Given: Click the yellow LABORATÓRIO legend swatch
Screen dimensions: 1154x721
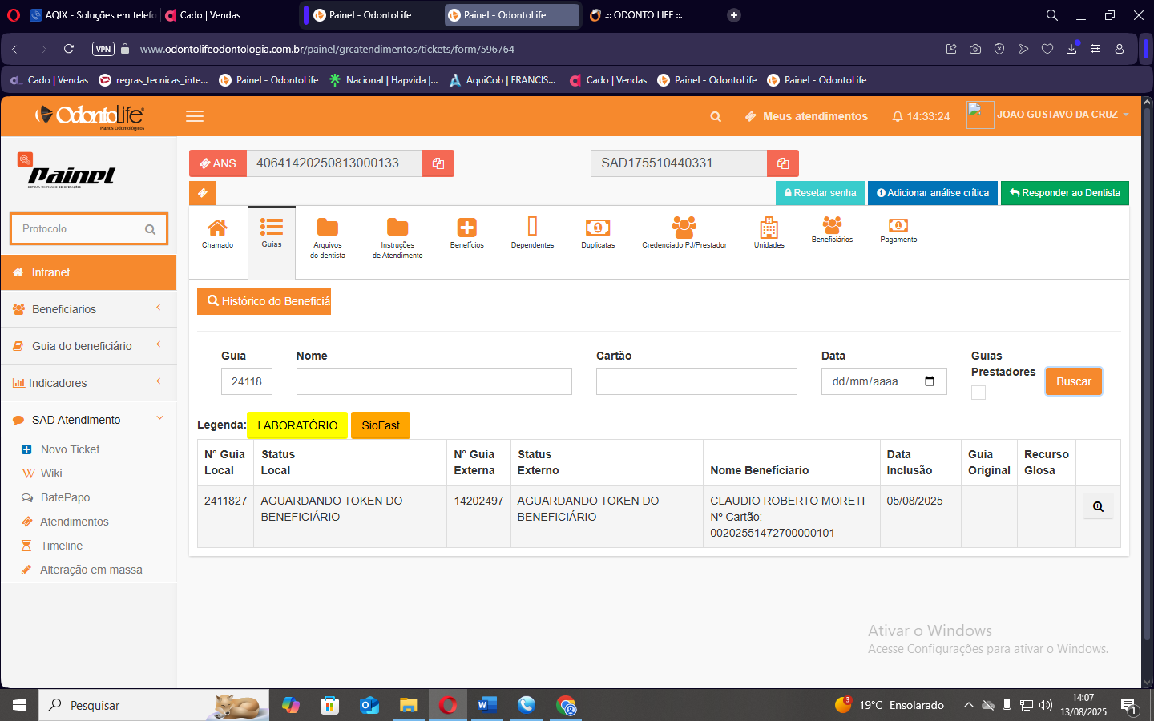Looking at the screenshot, I should 297,425.
